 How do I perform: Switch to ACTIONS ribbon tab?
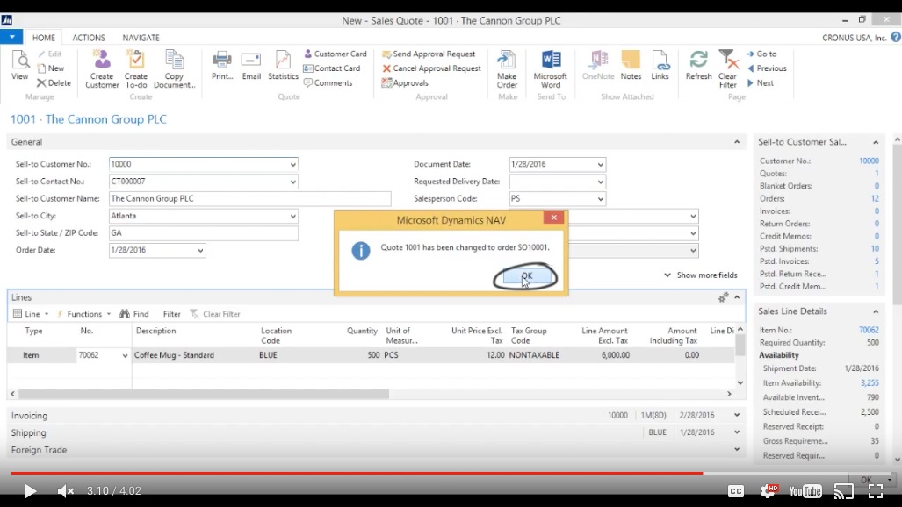pyautogui.click(x=89, y=38)
